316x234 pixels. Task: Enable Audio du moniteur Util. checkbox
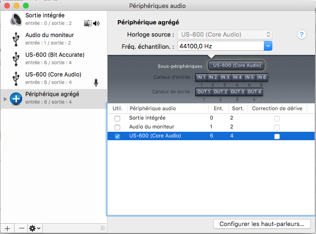(x=117, y=128)
